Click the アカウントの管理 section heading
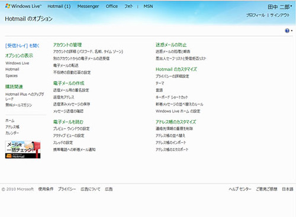 tap(67, 45)
